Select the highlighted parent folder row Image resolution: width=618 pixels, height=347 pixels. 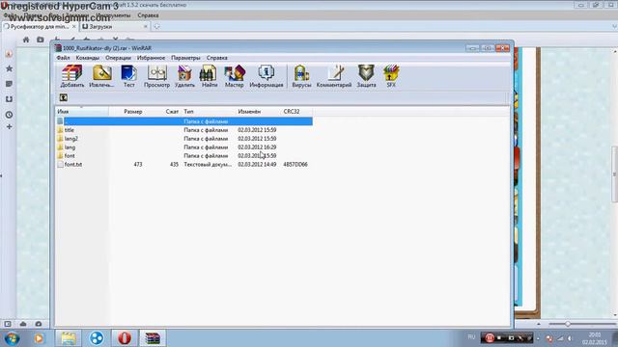point(184,121)
